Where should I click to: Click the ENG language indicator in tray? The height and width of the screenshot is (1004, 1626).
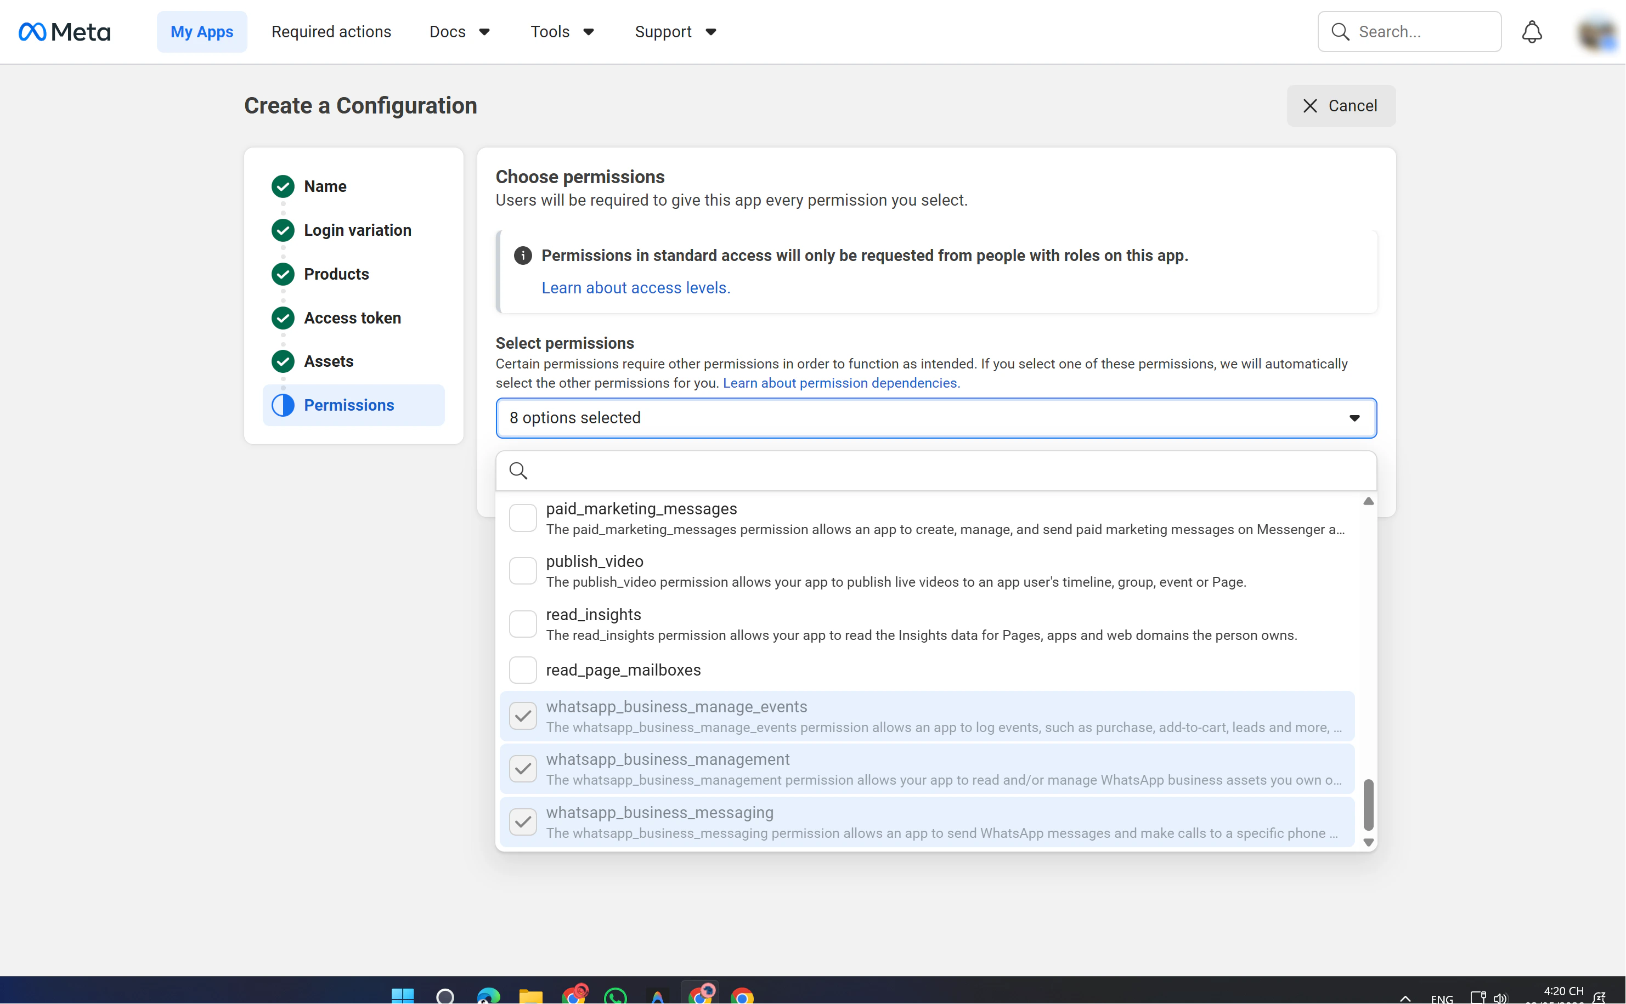point(1441,998)
